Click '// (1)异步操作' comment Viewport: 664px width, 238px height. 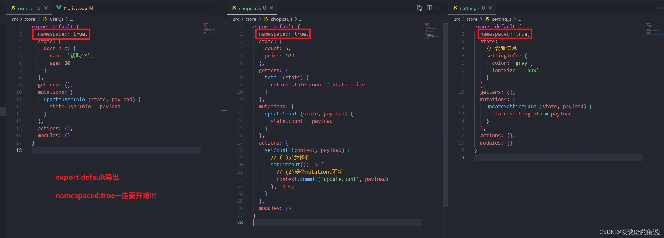[291, 157]
